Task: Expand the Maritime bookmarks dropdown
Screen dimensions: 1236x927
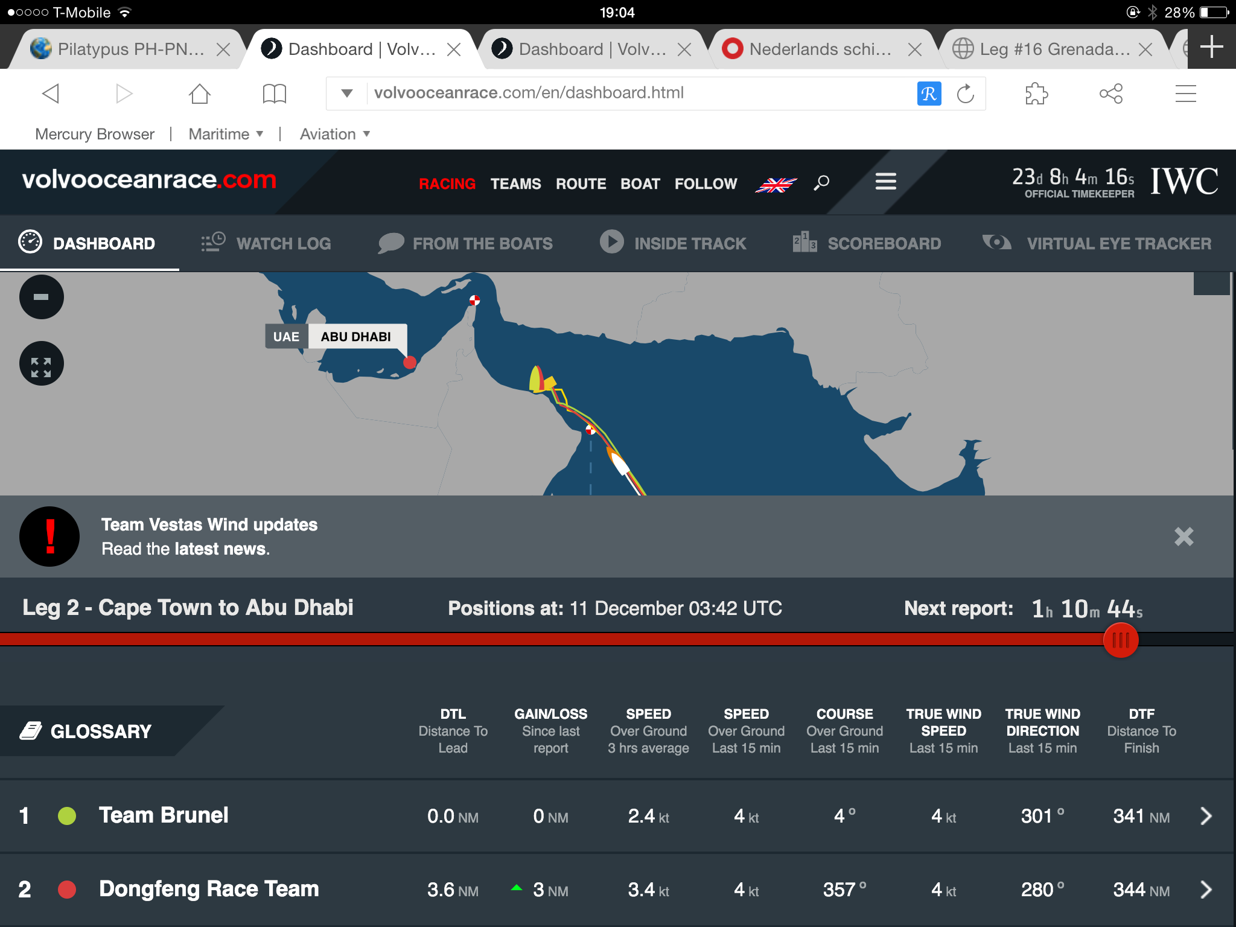Action: click(x=226, y=134)
